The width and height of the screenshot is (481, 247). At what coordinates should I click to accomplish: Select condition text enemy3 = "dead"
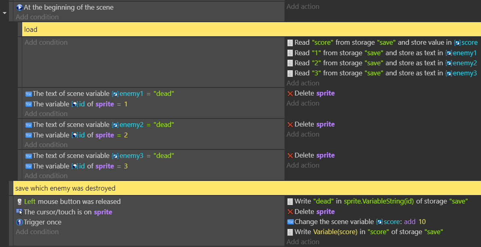coord(103,156)
